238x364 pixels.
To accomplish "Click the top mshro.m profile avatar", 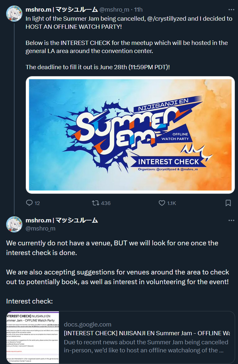I will coord(14,14).
